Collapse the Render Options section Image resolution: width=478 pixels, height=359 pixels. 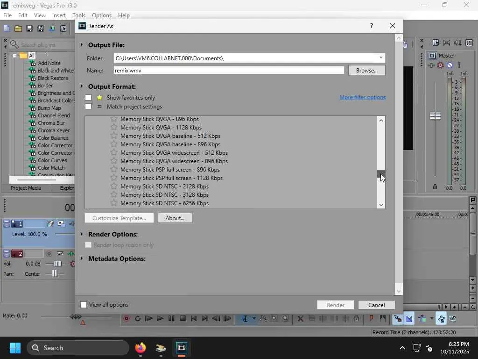coord(82,234)
